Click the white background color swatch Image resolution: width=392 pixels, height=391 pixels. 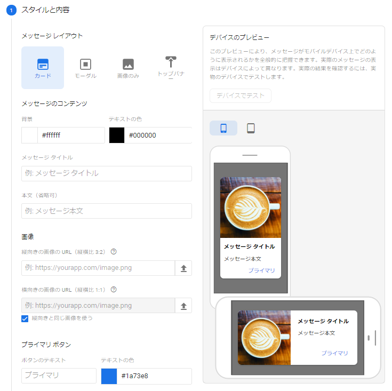point(29,135)
